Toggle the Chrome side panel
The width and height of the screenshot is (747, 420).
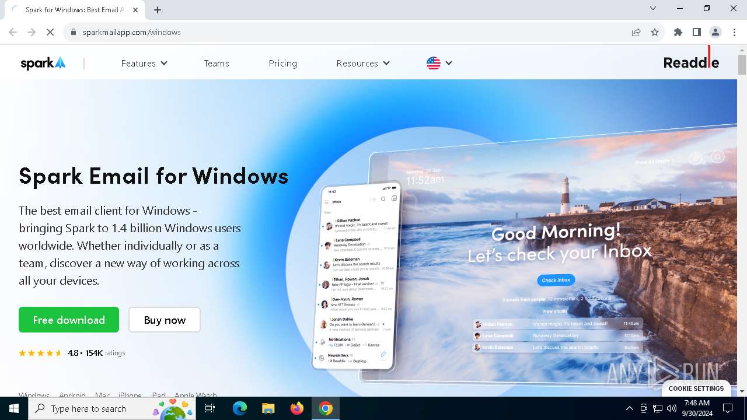tap(697, 32)
